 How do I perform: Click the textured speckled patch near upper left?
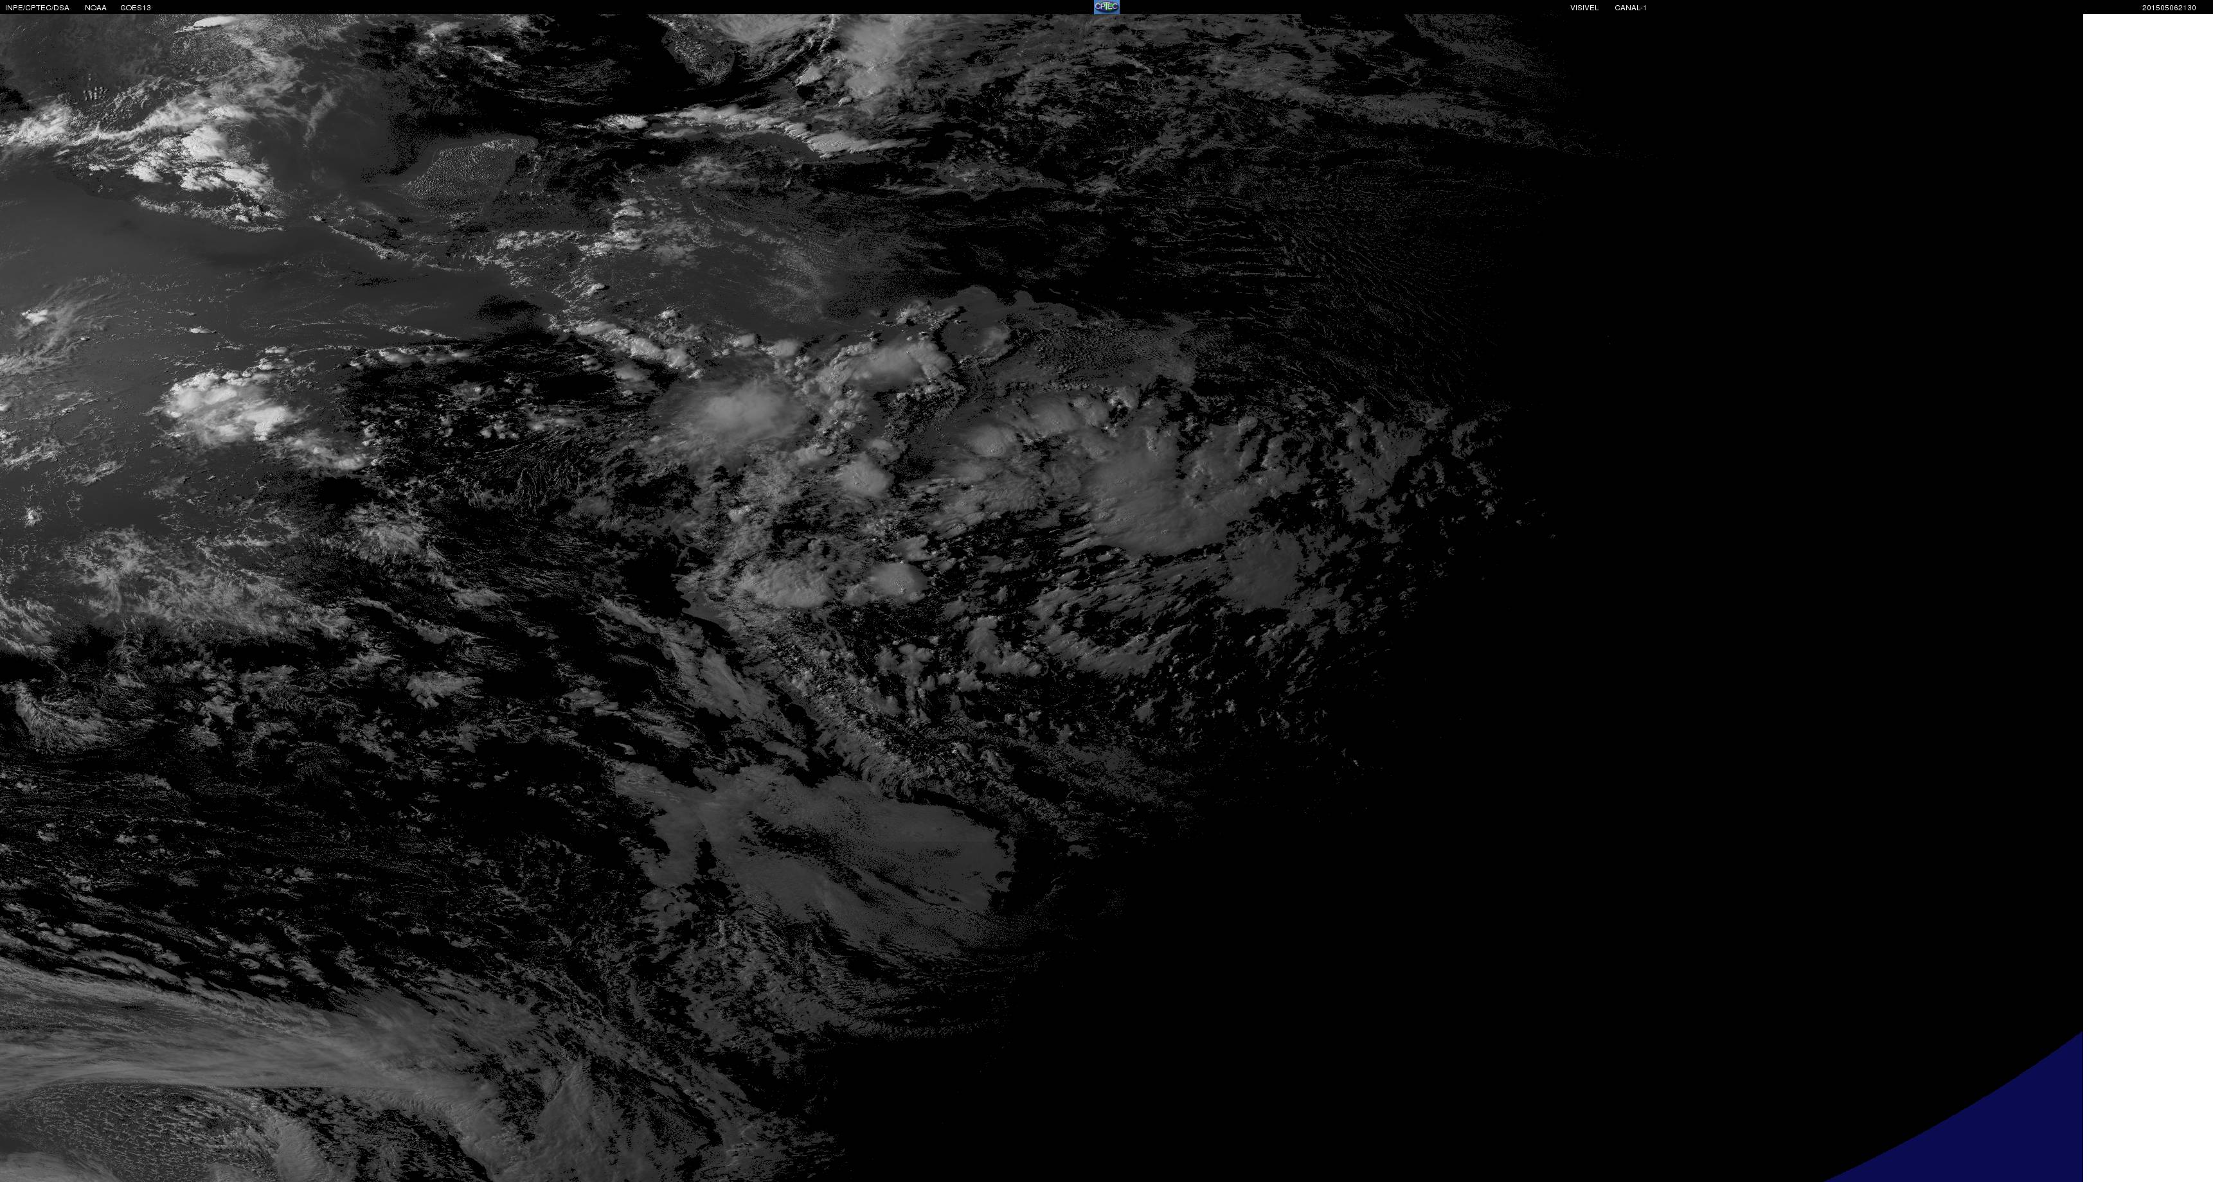click(464, 172)
